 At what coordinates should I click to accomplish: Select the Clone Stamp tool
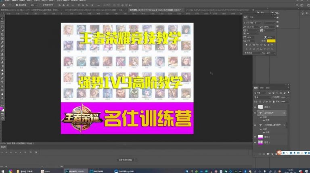tap(2, 54)
